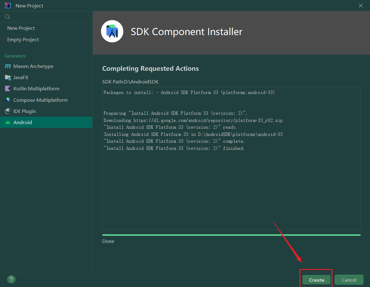
Task: Click the green installation progress bar
Action: coord(231,235)
